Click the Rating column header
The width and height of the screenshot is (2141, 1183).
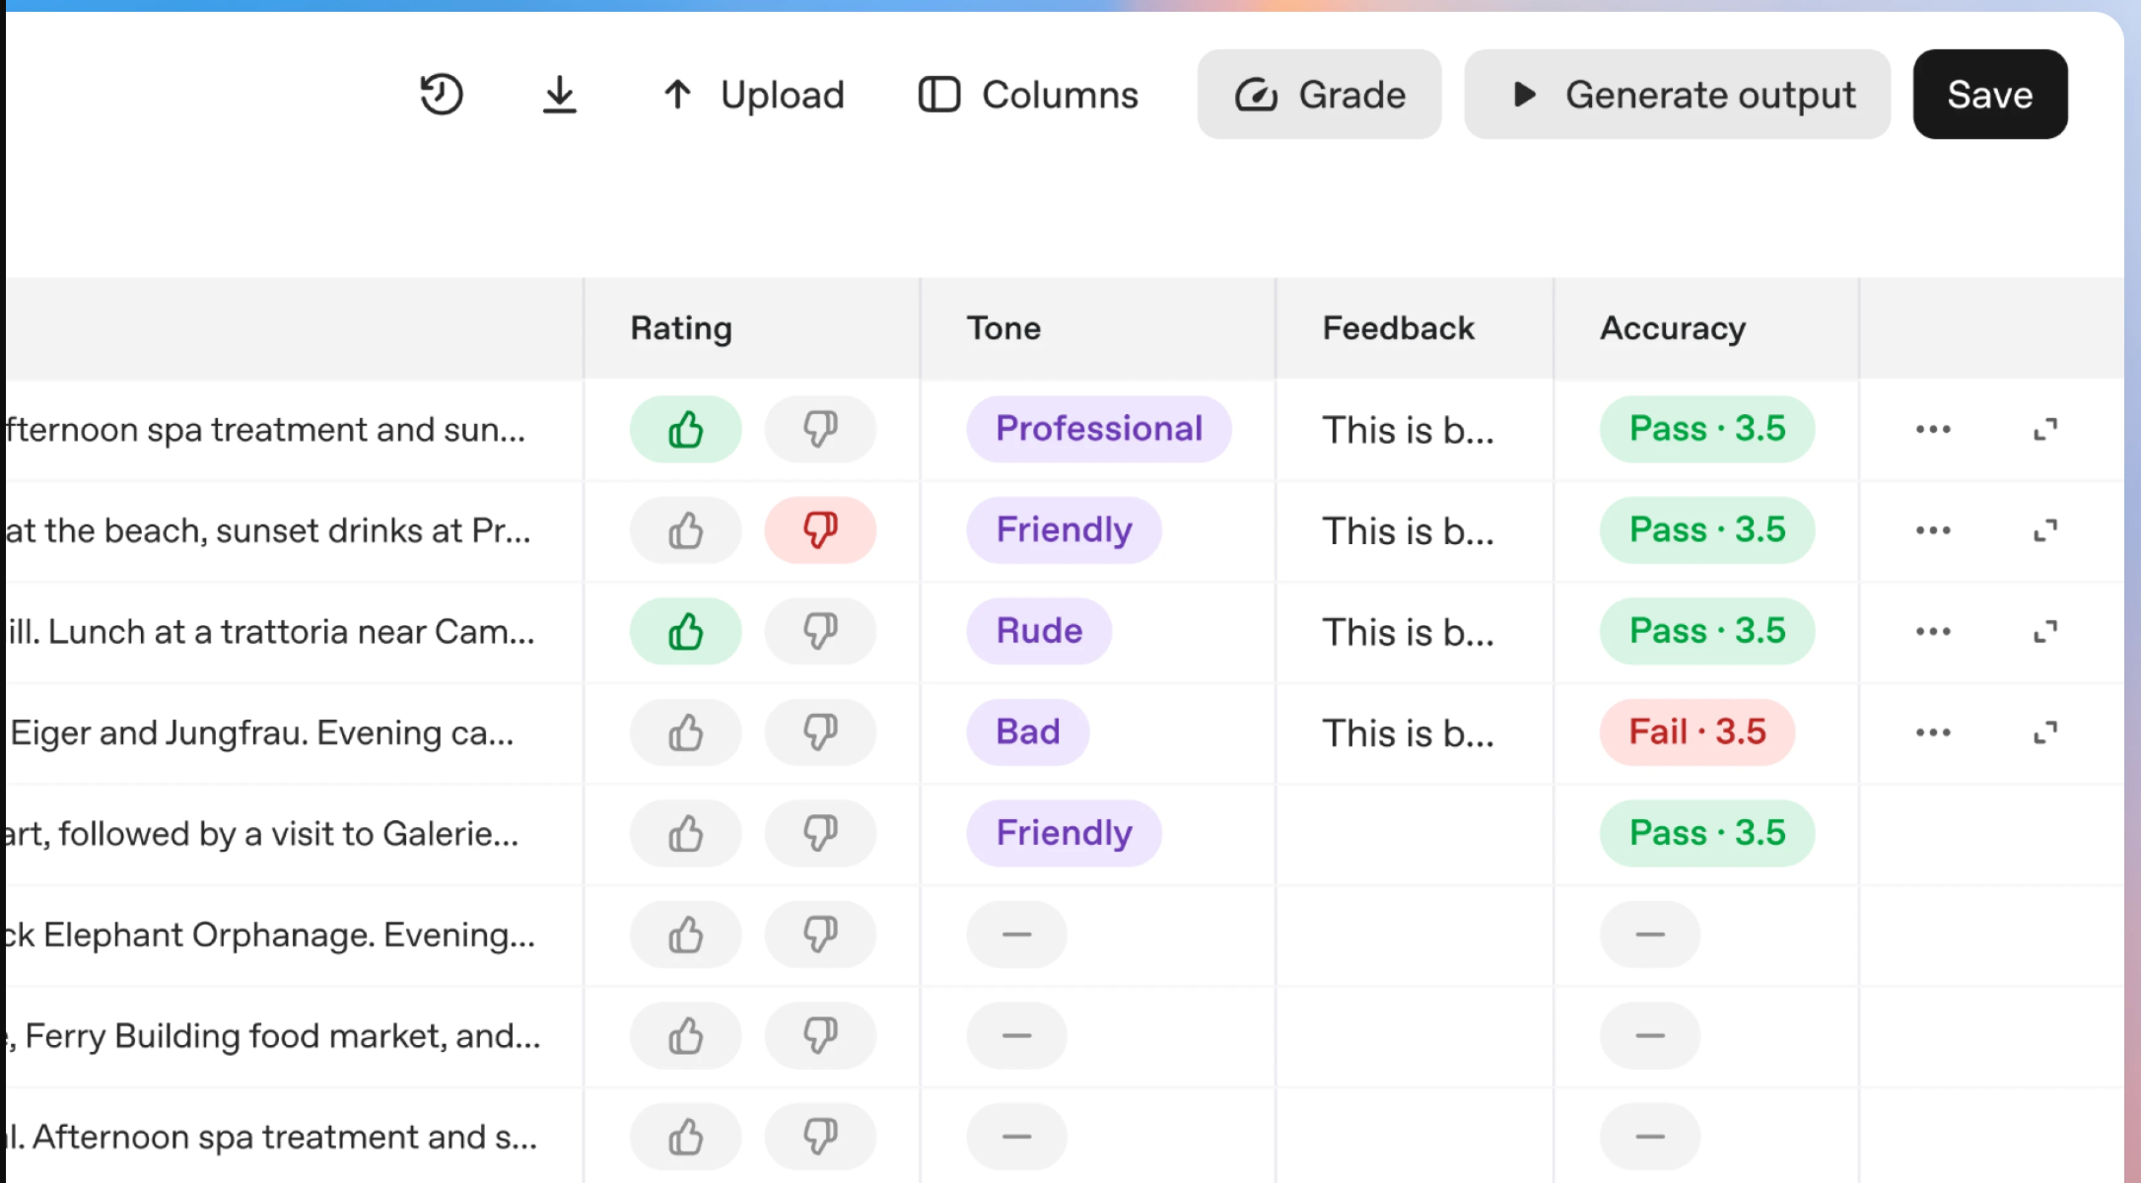[681, 328]
